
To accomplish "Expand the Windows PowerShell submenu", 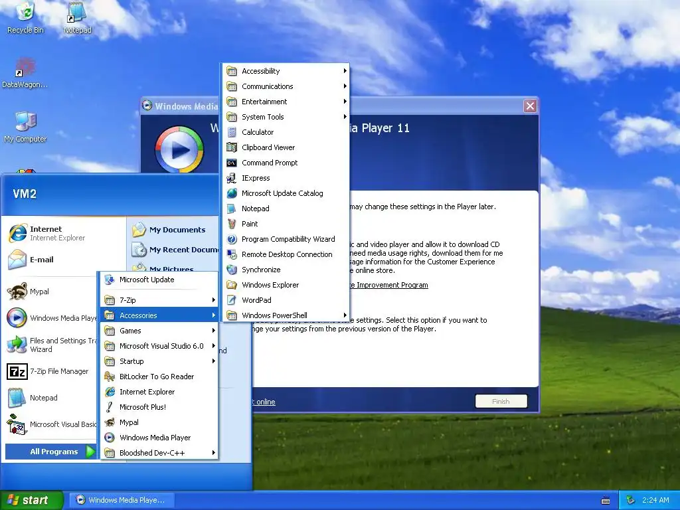I will pos(286,315).
